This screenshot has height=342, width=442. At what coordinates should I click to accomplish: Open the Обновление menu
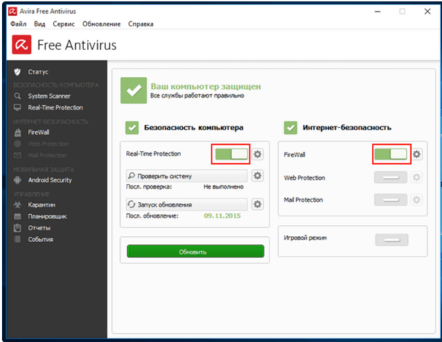[x=102, y=24]
